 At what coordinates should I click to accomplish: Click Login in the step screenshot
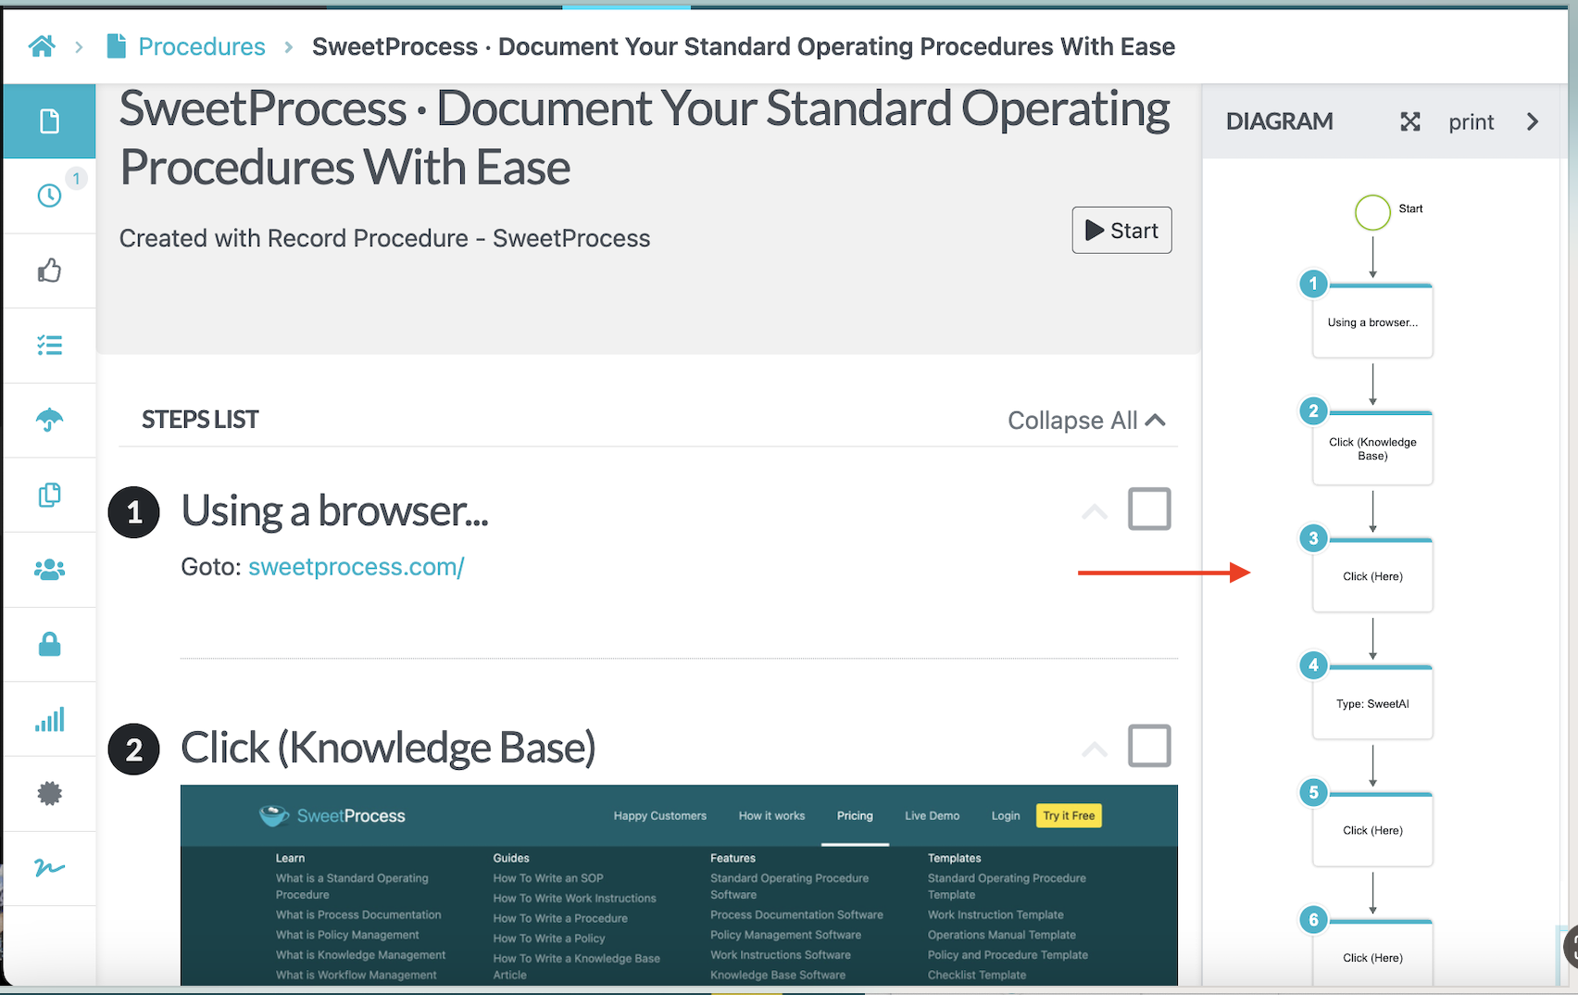1006,816
